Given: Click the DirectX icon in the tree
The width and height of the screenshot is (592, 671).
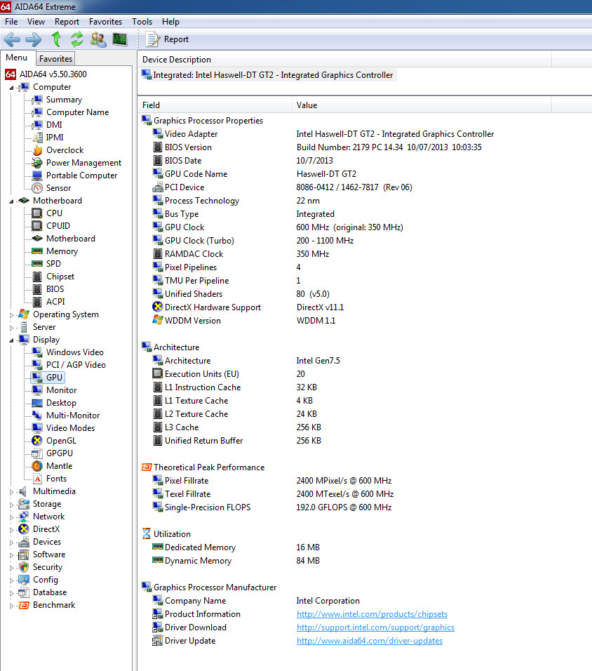Looking at the screenshot, I should point(23,529).
